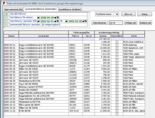Select the date cell '2000-11-22'

[11, 111]
